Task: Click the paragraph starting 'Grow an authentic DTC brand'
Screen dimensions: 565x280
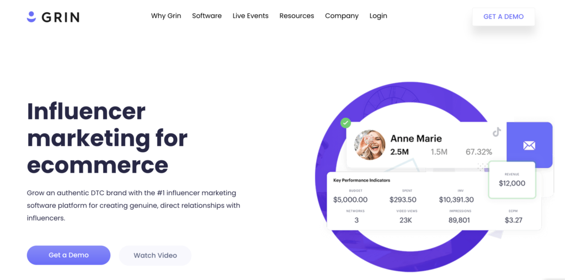Action: pyautogui.click(x=134, y=206)
